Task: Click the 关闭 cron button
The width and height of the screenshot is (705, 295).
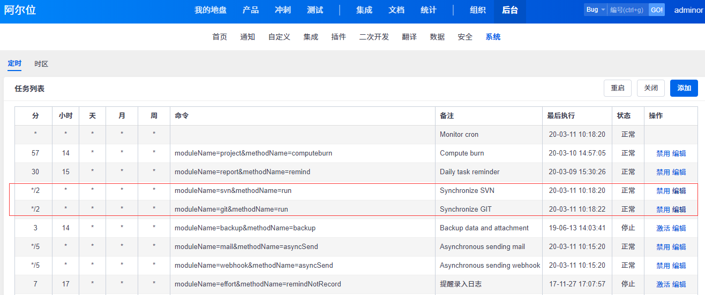Action: 650,88
